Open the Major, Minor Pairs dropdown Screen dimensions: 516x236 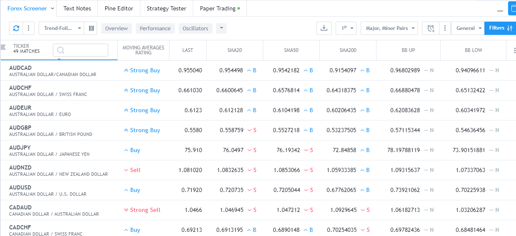pyautogui.click(x=389, y=28)
